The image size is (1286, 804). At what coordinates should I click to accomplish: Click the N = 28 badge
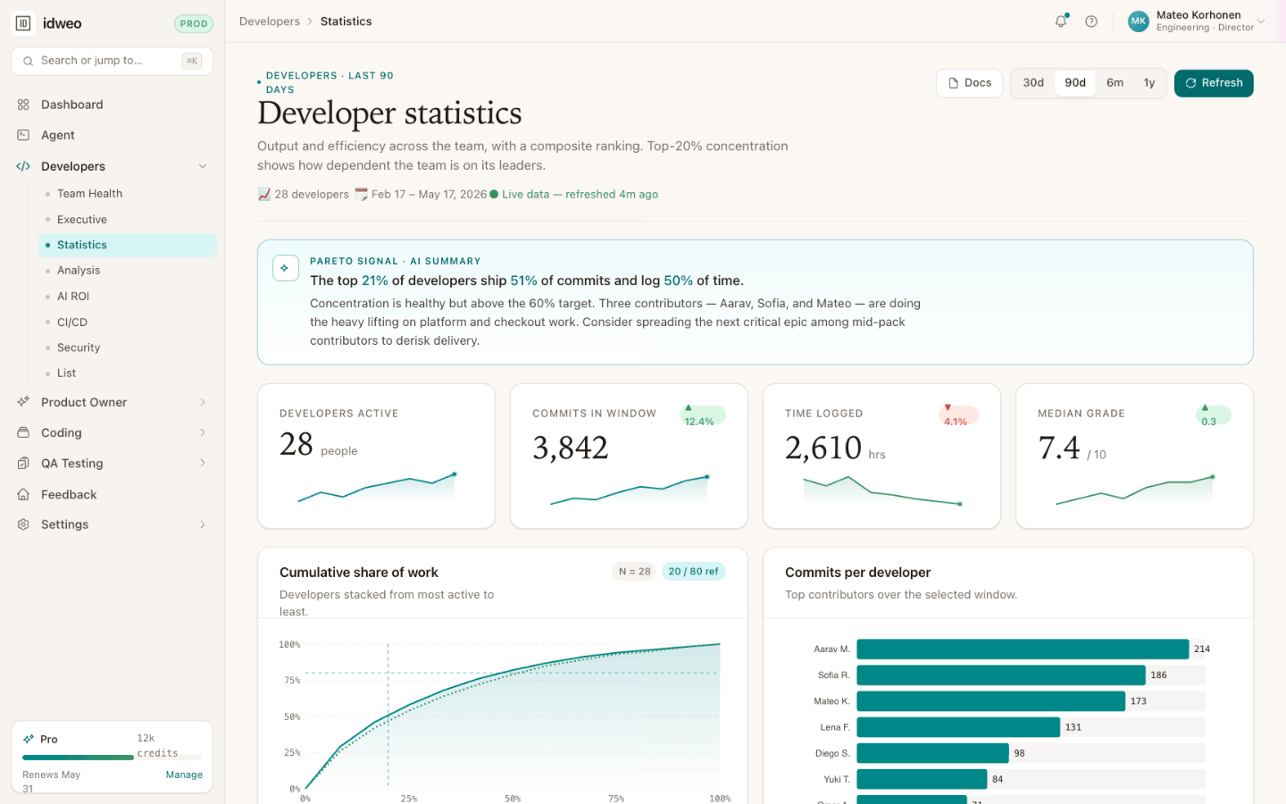click(634, 572)
